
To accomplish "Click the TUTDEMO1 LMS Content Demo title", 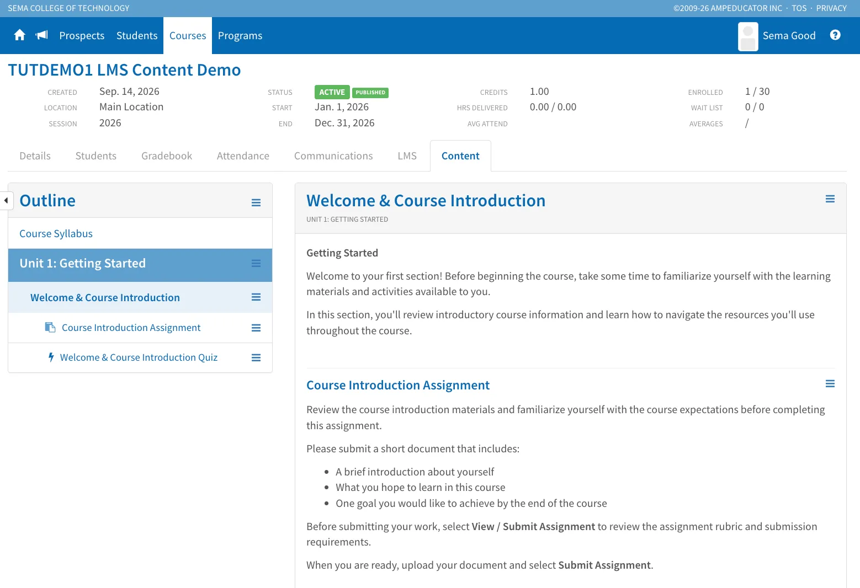I will coord(124,70).
